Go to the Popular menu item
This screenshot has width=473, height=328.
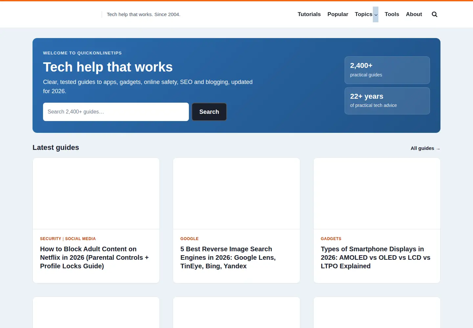tap(338, 14)
